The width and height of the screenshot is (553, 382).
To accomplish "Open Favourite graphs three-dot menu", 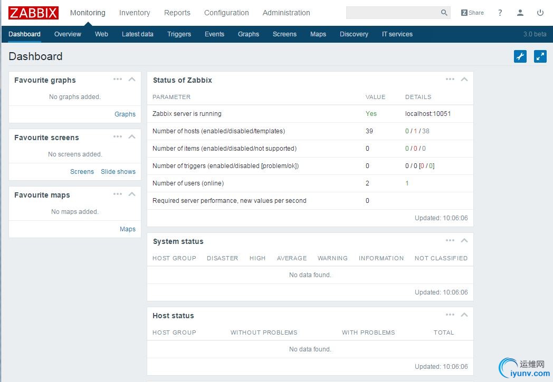I will (118, 80).
